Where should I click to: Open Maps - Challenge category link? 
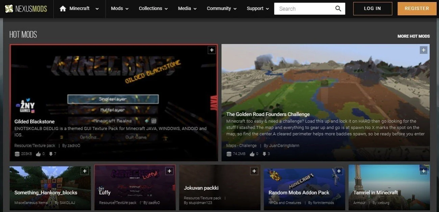coord(242,145)
